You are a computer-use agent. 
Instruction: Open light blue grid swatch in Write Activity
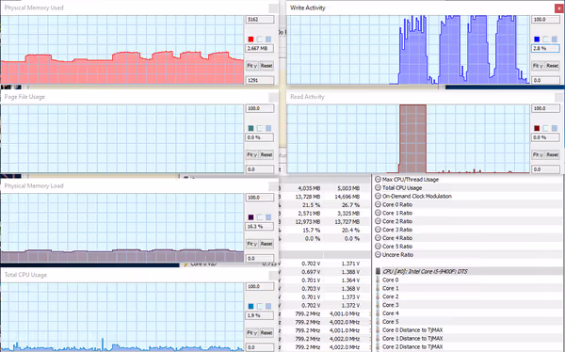pyautogui.click(x=555, y=39)
